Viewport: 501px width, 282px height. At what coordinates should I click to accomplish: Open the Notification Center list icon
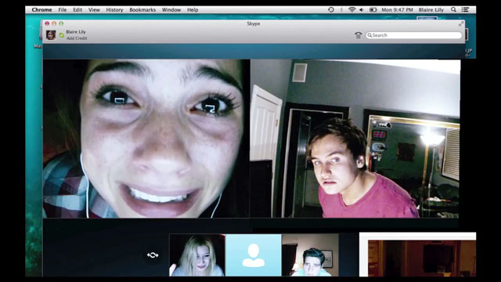(x=465, y=10)
